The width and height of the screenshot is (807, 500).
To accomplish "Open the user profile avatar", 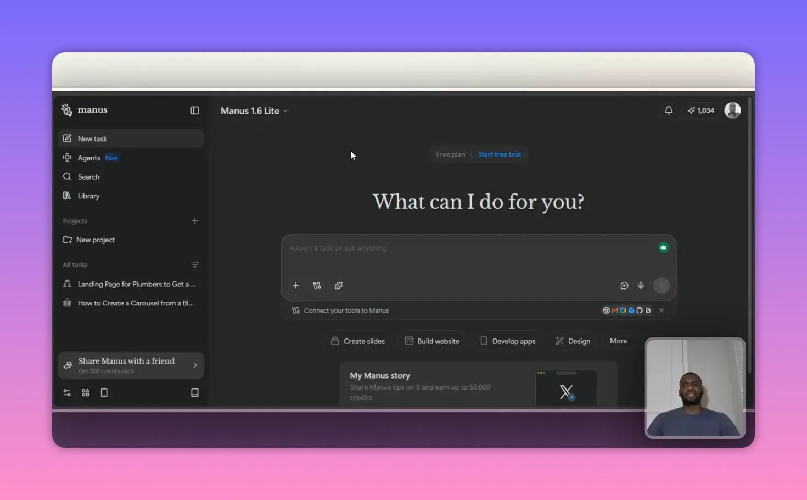I will pyautogui.click(x=732, y=110).
